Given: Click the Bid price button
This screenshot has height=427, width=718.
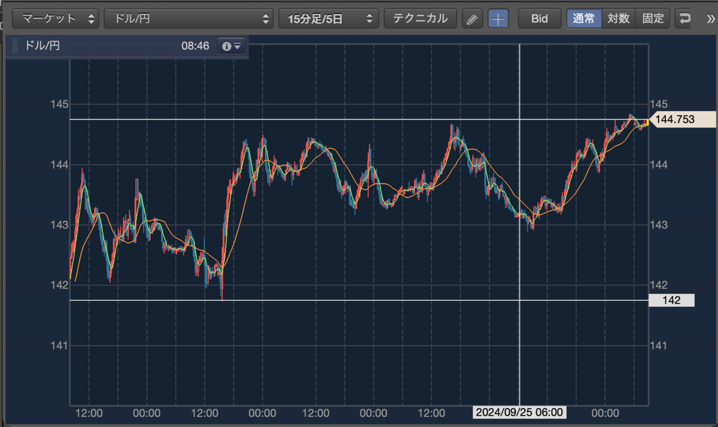Looking at the screenshot, I should point(540,19).
